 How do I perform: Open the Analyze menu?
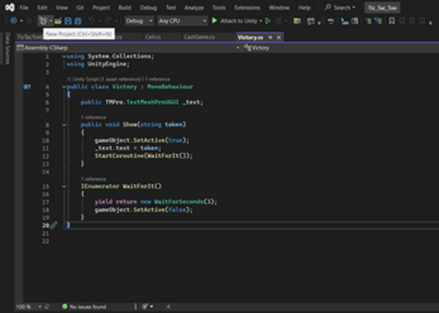point(194,7)
